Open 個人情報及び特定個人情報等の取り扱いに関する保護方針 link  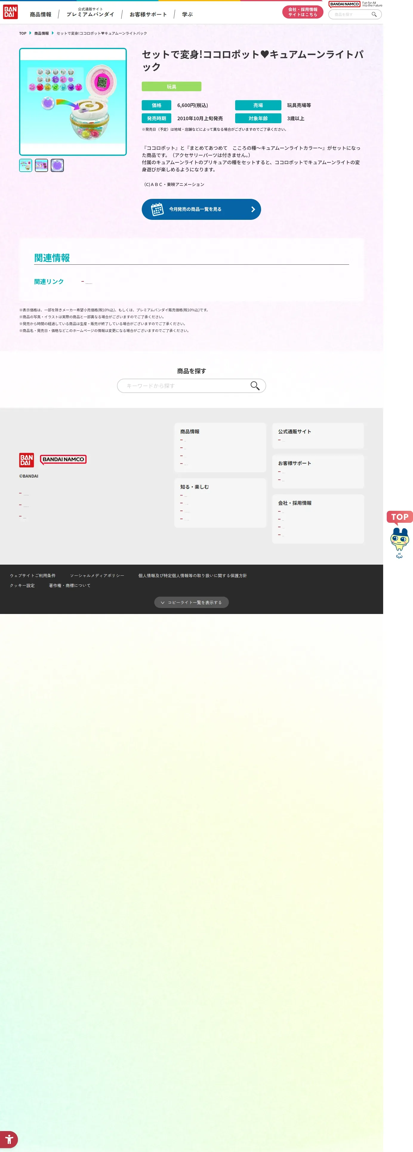192,576
